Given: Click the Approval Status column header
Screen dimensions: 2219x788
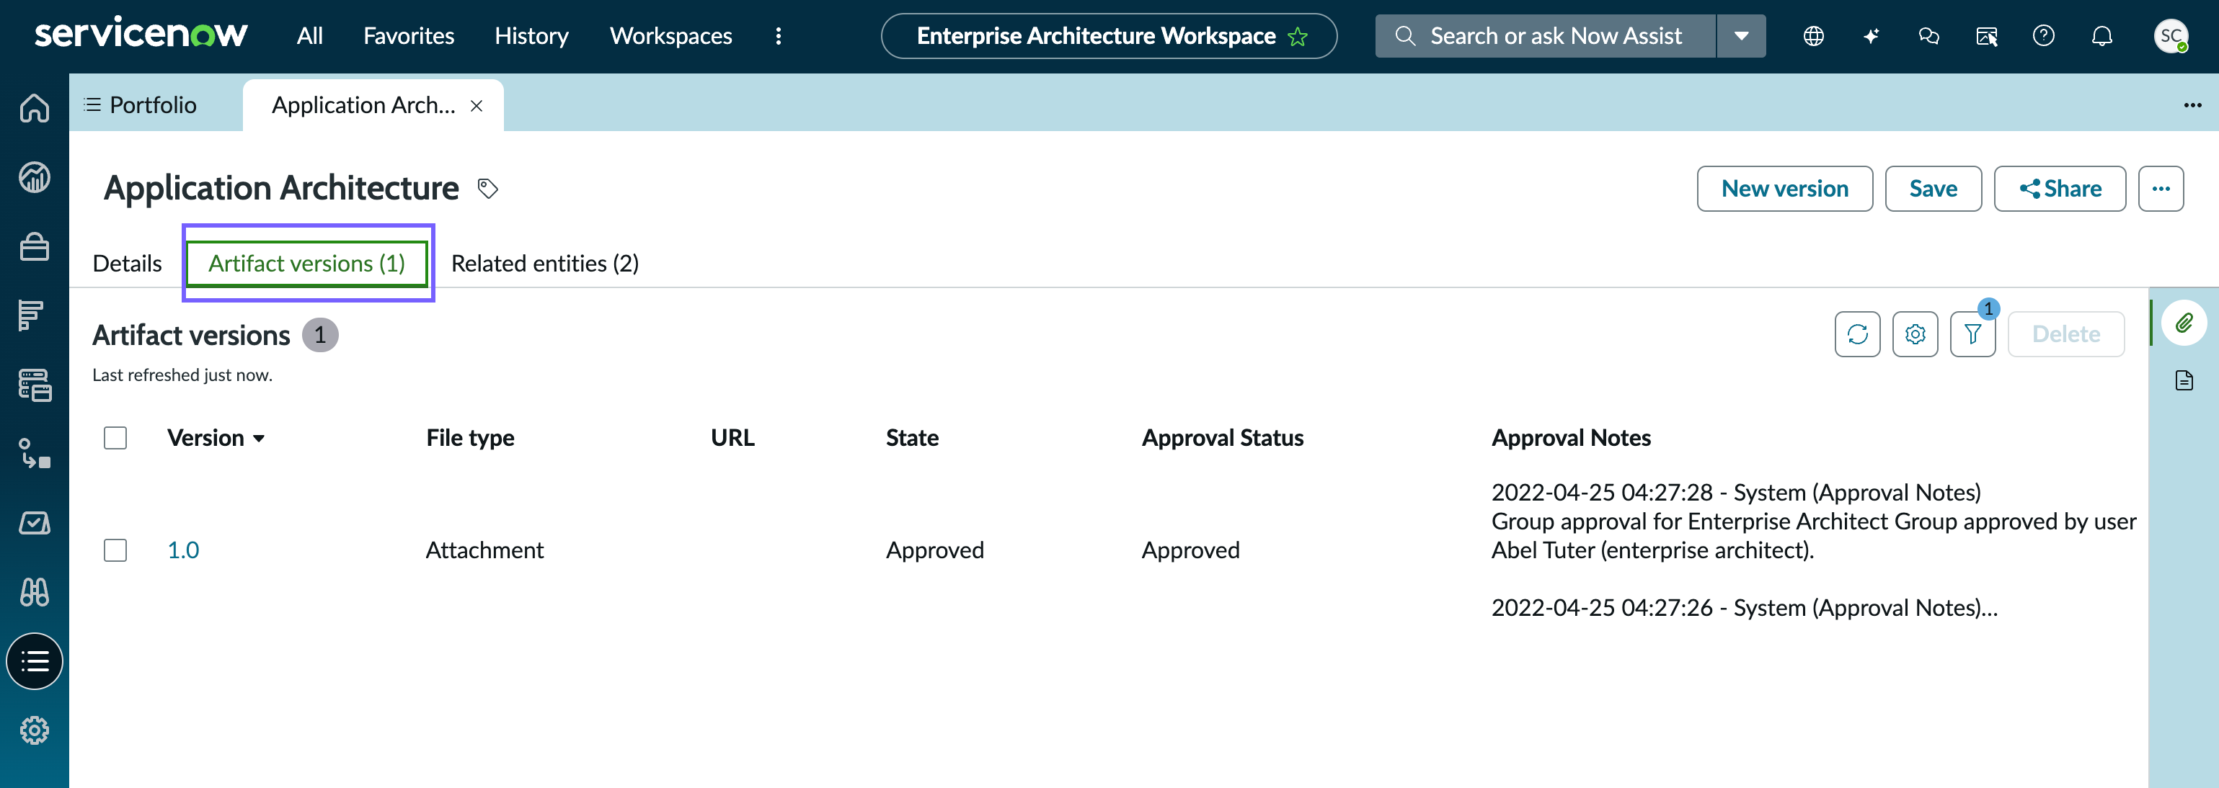Looking at the screenshot, I should pos(1223,438).
